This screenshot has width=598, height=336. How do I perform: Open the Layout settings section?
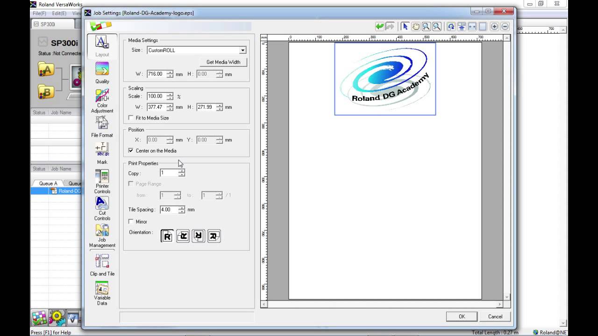(x=102, y=46)
